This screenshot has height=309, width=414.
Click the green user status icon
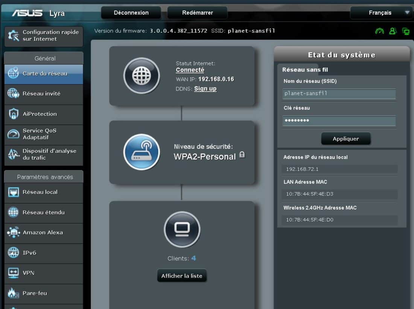(393, 31)
